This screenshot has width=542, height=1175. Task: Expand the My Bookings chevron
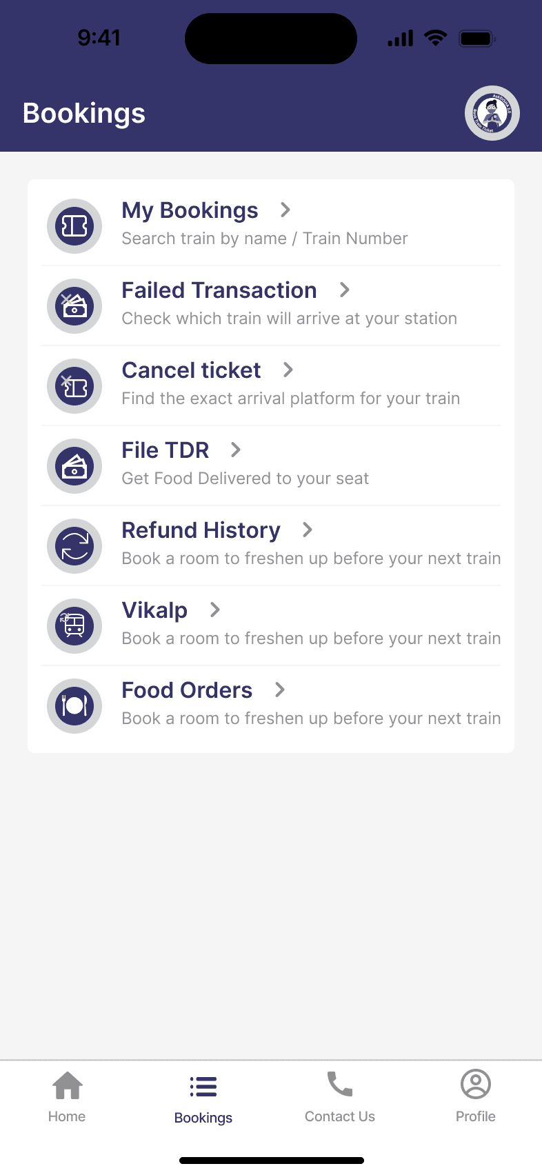[285, 210]
